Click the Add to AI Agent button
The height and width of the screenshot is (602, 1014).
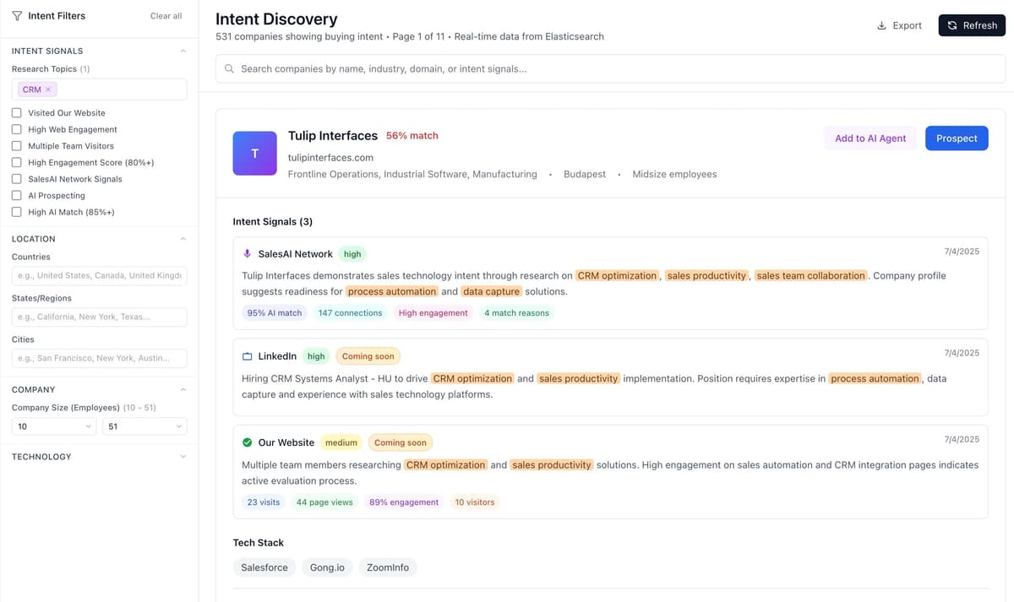tap(870, 138)
